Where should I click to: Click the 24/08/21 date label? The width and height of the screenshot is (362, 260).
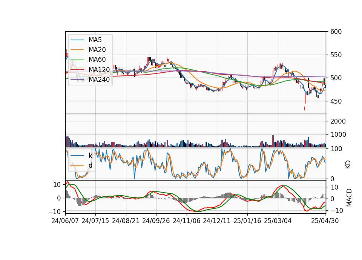pos(126,221)
